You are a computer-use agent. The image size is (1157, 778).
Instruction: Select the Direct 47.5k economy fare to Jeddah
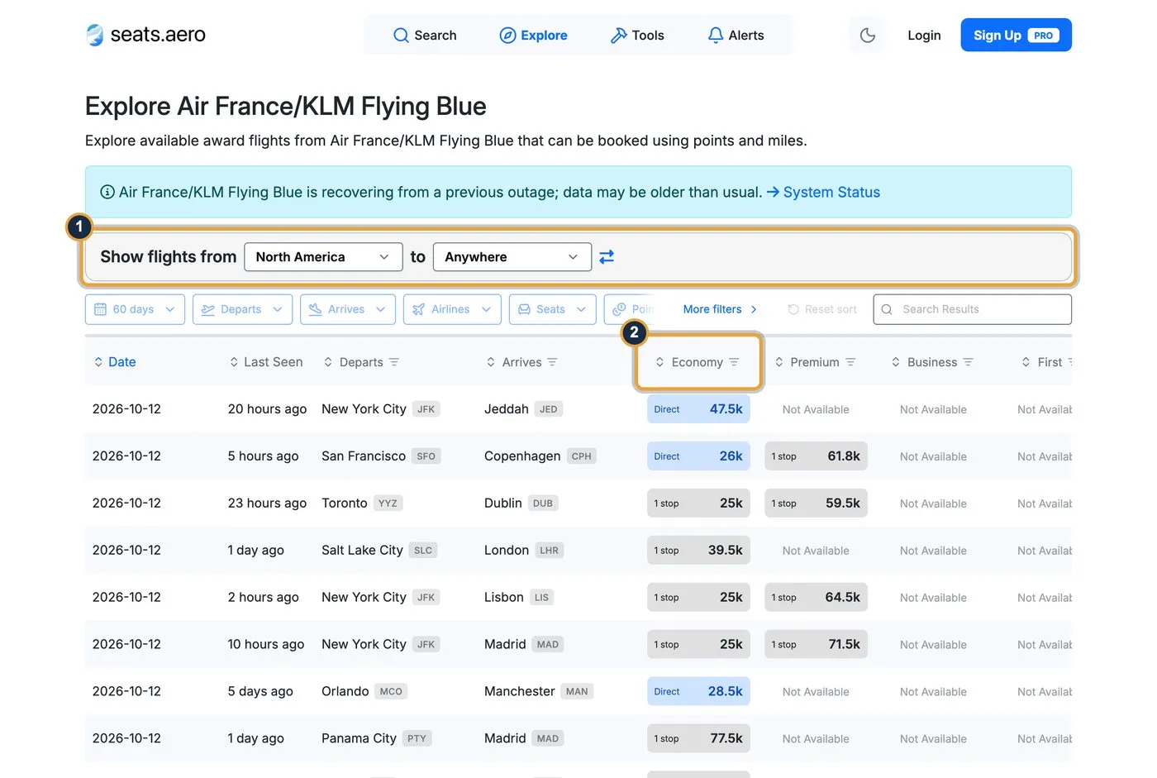pyautogui.click(x=698, y=409)
